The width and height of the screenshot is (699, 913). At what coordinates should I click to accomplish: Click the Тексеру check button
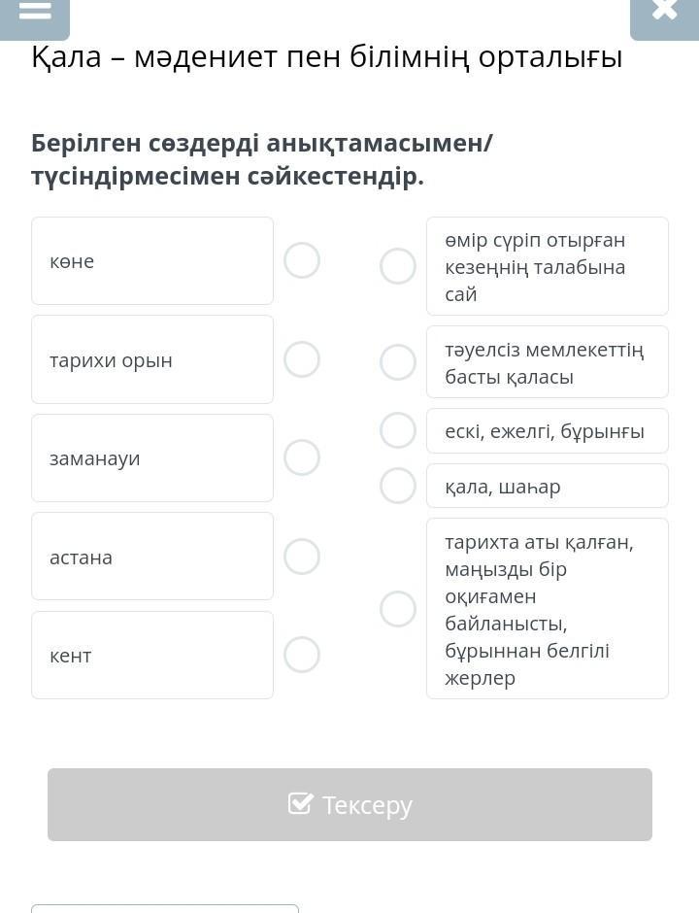(x=349, y=804)
